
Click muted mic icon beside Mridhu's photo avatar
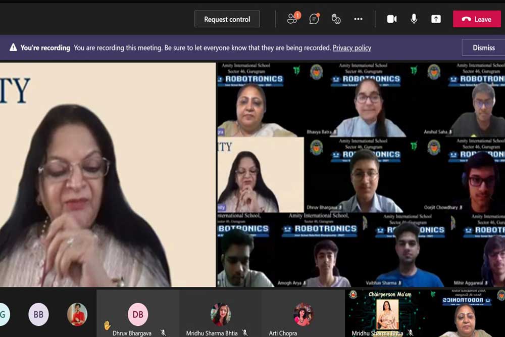pos(245,333)
